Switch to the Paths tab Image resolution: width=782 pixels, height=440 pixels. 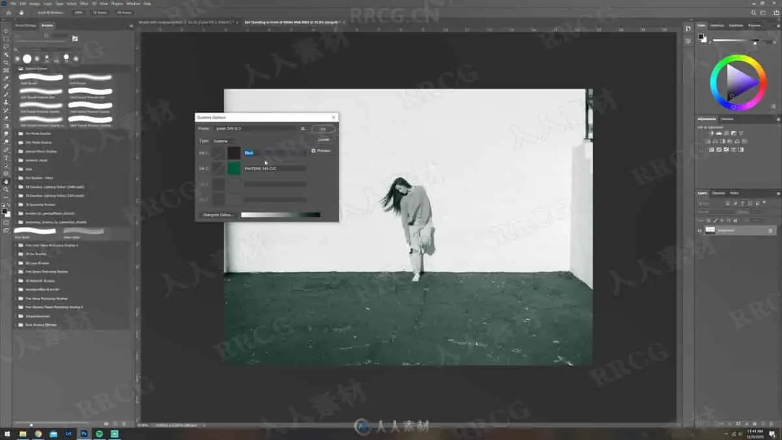pos(734,193)
